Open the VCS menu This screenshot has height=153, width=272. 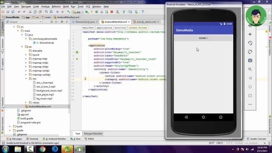point(88,7)
